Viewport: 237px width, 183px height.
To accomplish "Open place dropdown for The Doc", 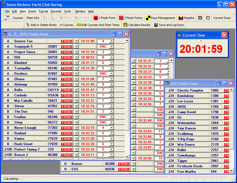I will tap(112, 112).
